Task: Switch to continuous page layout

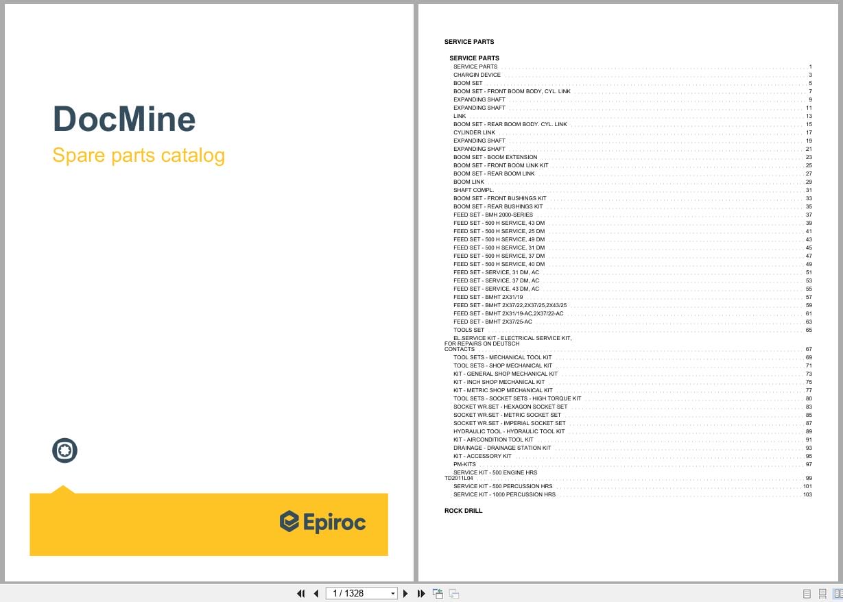Action: click(822, 594)
